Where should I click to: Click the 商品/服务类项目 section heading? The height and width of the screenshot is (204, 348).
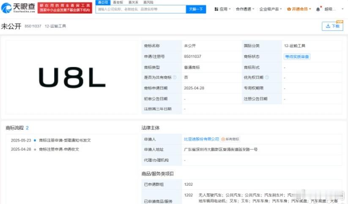pos(158,174)
